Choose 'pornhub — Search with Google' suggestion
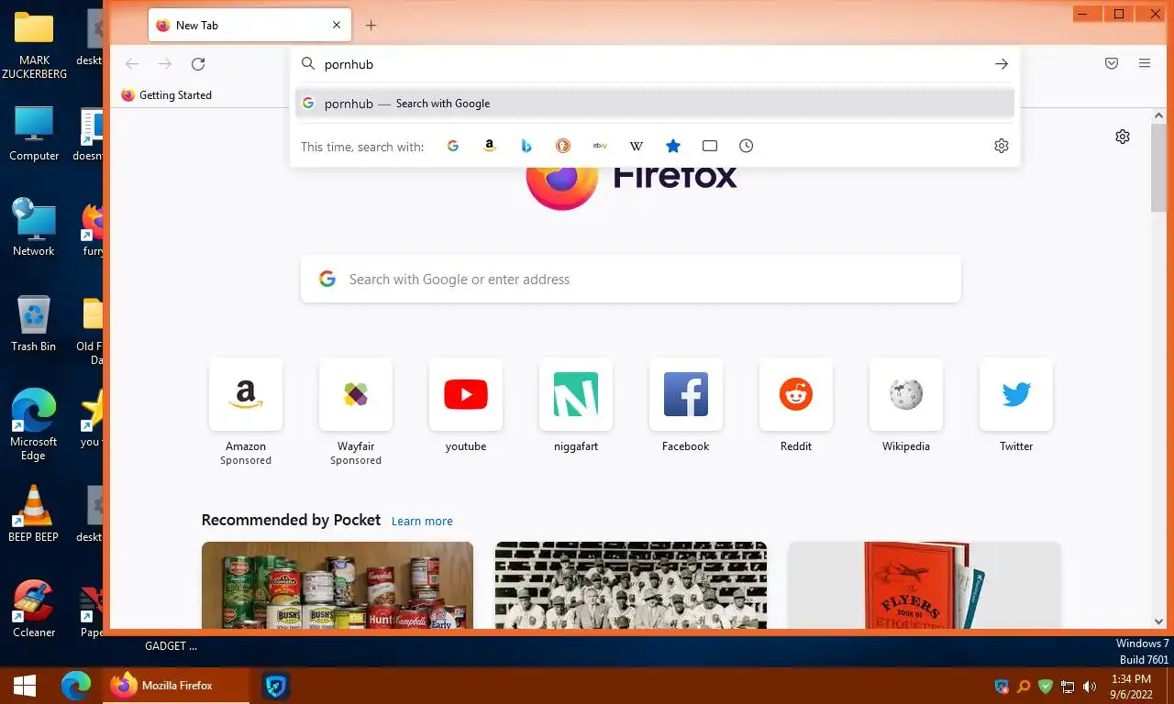This screenshot has height=704, width=1174. (655, 104)
